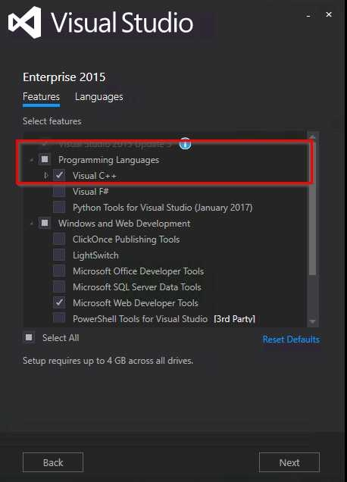Enable Microsoft SQL Server Data Tools

(x=59, y=286)
